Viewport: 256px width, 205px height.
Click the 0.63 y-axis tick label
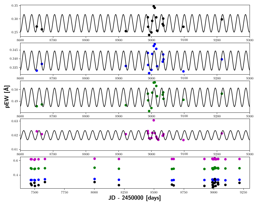15,121
